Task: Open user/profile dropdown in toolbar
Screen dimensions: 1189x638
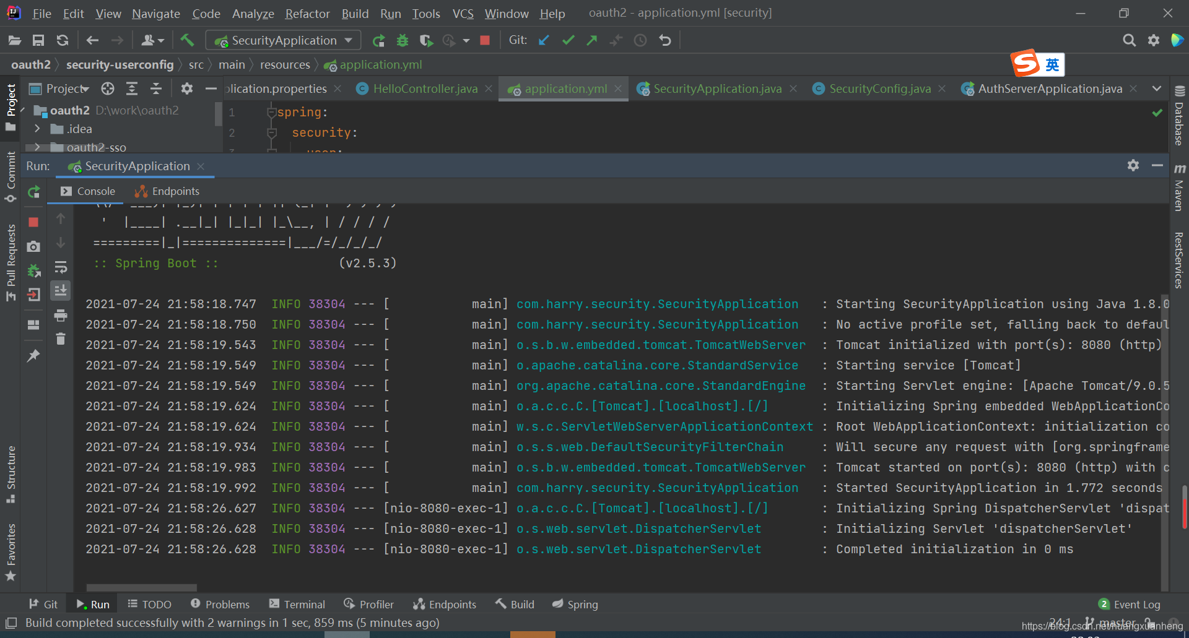Action: (x=153, y=41)
